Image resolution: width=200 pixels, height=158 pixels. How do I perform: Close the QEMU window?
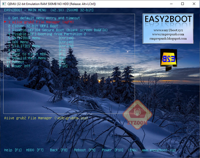194,4
